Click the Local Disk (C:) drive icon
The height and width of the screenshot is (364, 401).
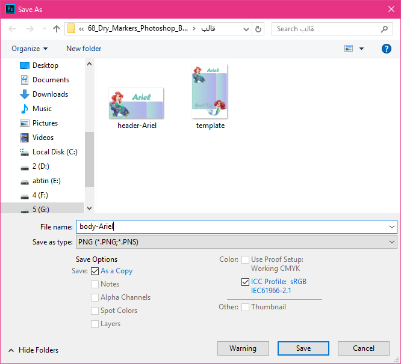click(x=24, y=153)
